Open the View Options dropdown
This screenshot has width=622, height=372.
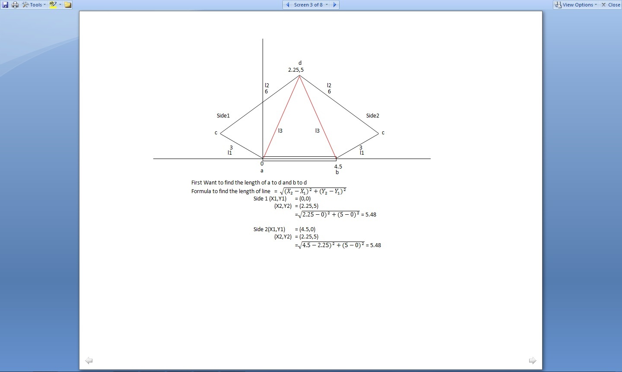pyautogui.click(x=576, y=5)
